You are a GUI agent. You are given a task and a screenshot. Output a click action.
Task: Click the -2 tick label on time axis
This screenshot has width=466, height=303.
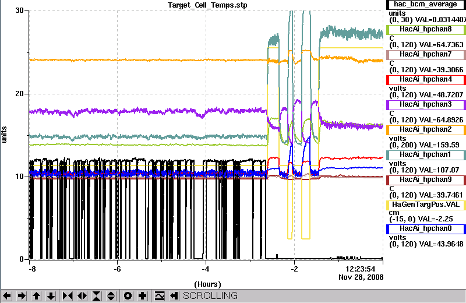(x=294, y=269)
